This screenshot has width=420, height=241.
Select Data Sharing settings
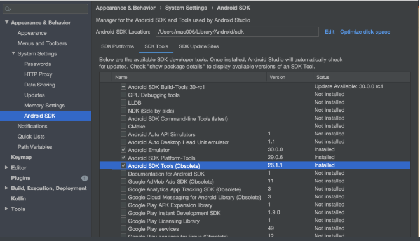(39, 85)
